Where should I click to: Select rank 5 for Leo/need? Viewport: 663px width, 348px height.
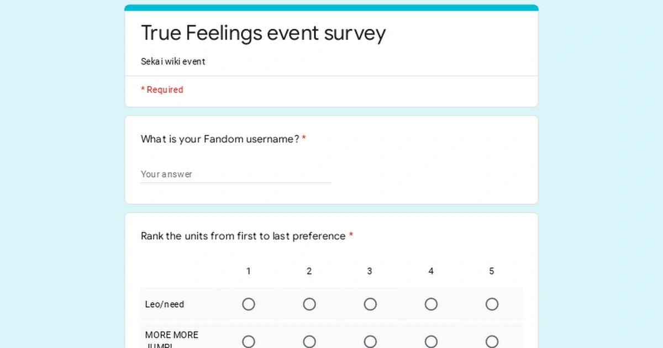(492, 304)
